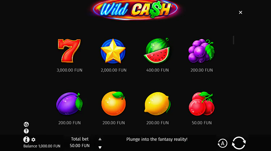The image size is (271, 151).
Task: Select the gold star symbol
Action: (113, 51)
